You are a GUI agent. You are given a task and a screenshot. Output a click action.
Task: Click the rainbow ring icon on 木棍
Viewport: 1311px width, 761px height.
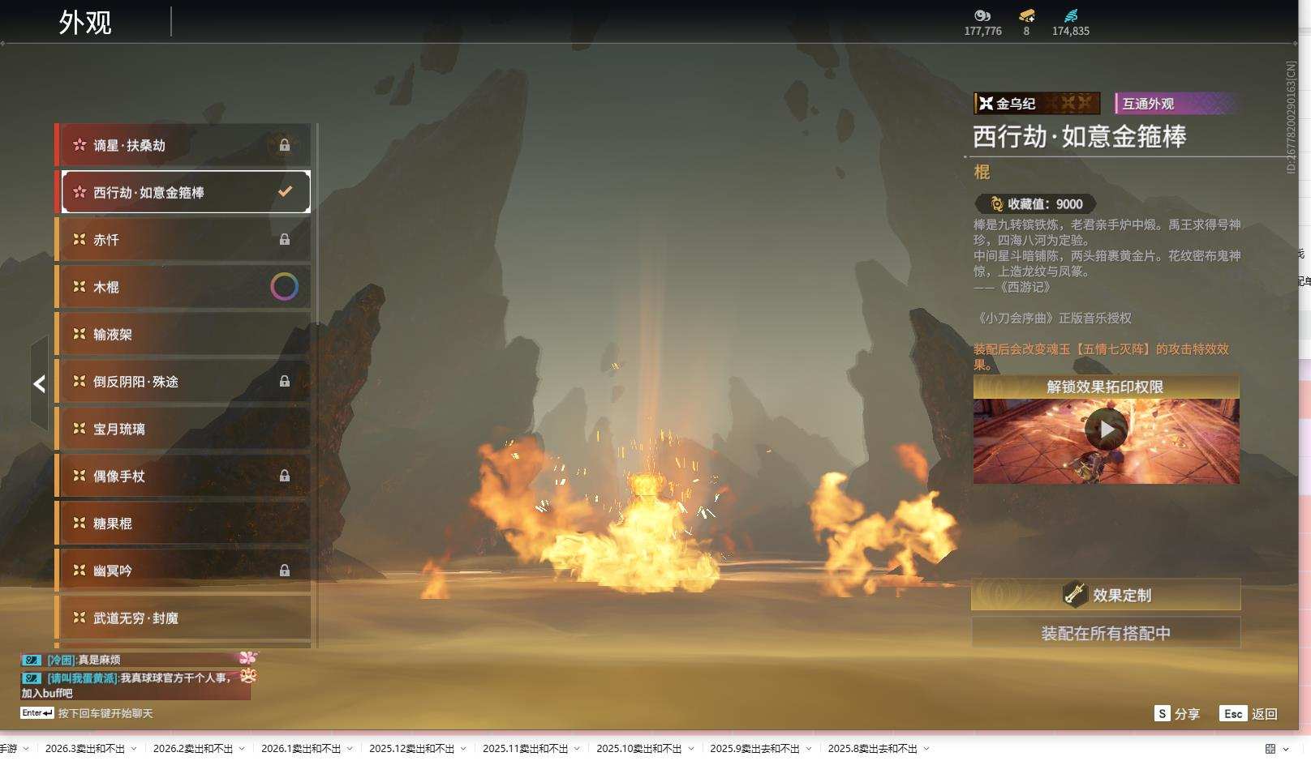click(284, 287)
